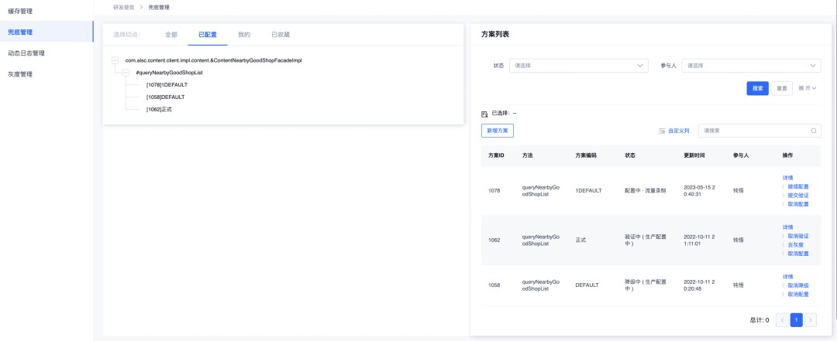Click 继续配置 for plan 1078
The width and height of the screenshot is (837, 341).
coord(798,186)
